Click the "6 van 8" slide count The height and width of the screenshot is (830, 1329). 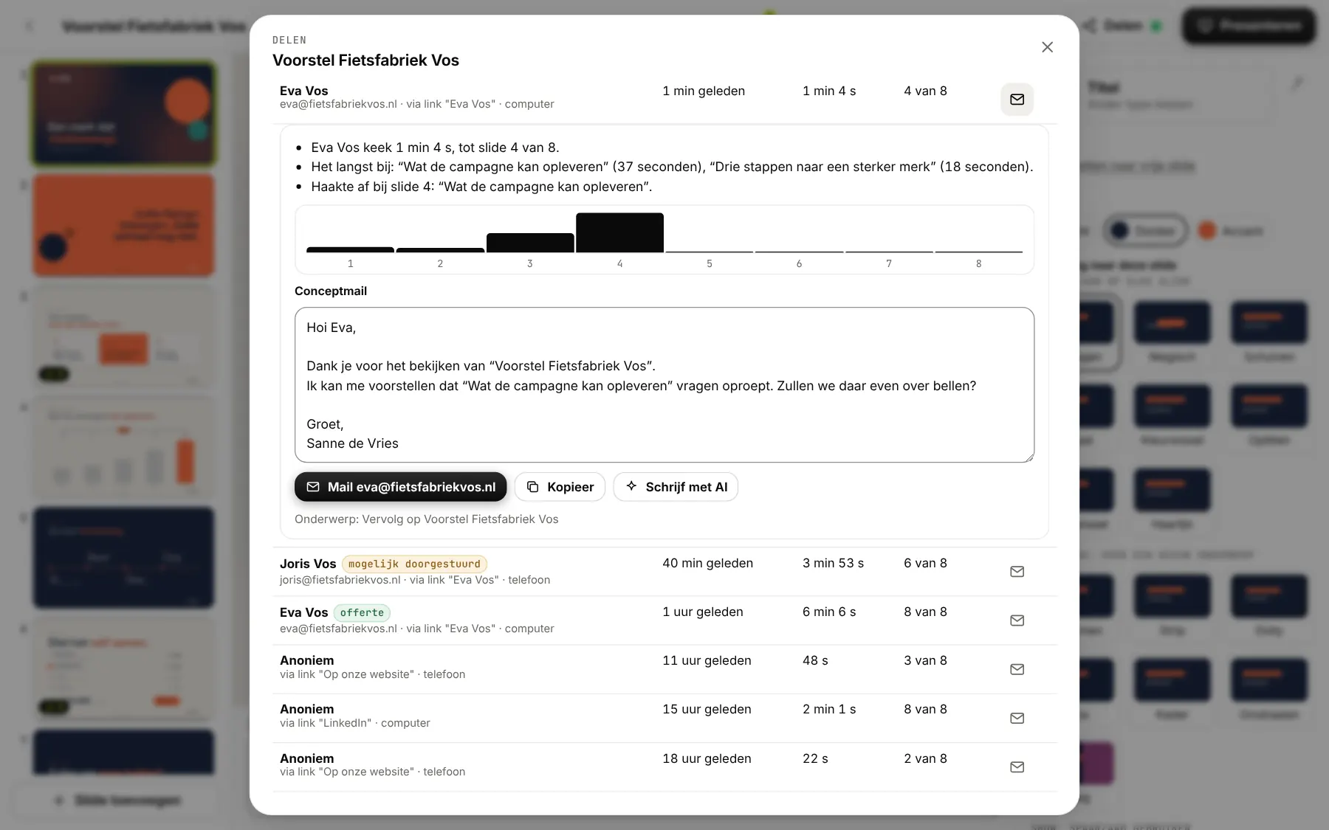(x=925, y=563)
